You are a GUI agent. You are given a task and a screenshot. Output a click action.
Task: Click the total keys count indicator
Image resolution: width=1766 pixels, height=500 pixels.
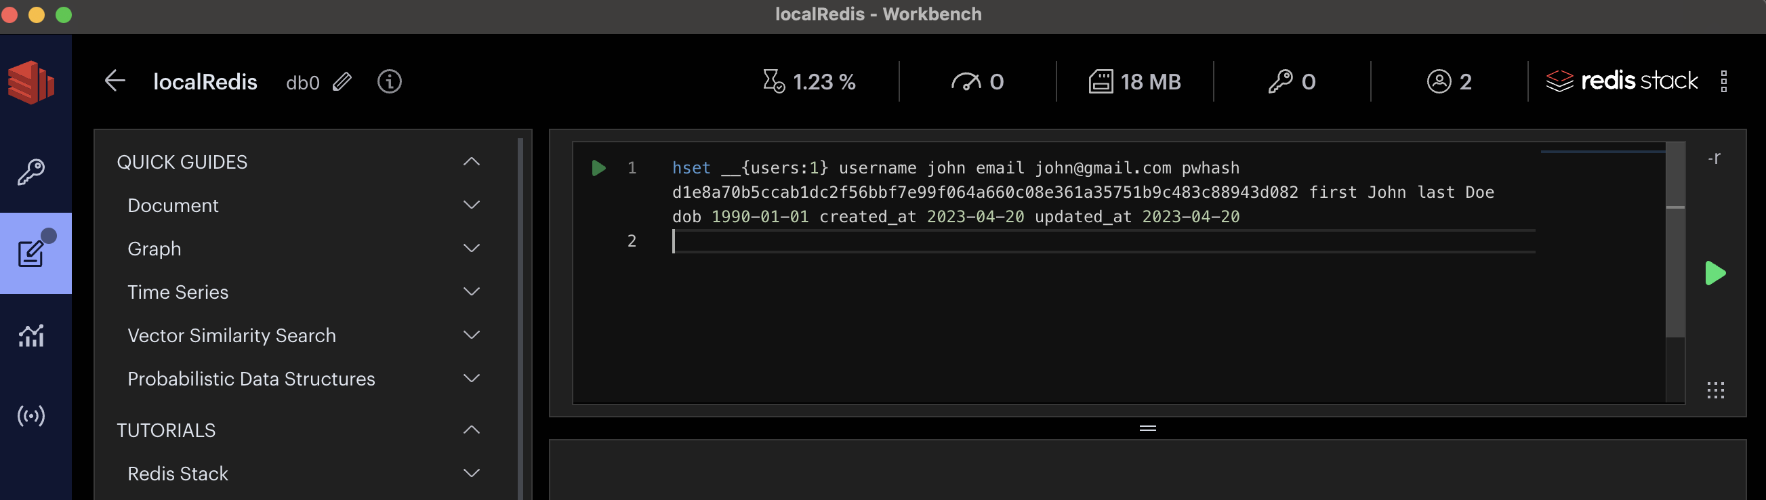click(1292, 81)
